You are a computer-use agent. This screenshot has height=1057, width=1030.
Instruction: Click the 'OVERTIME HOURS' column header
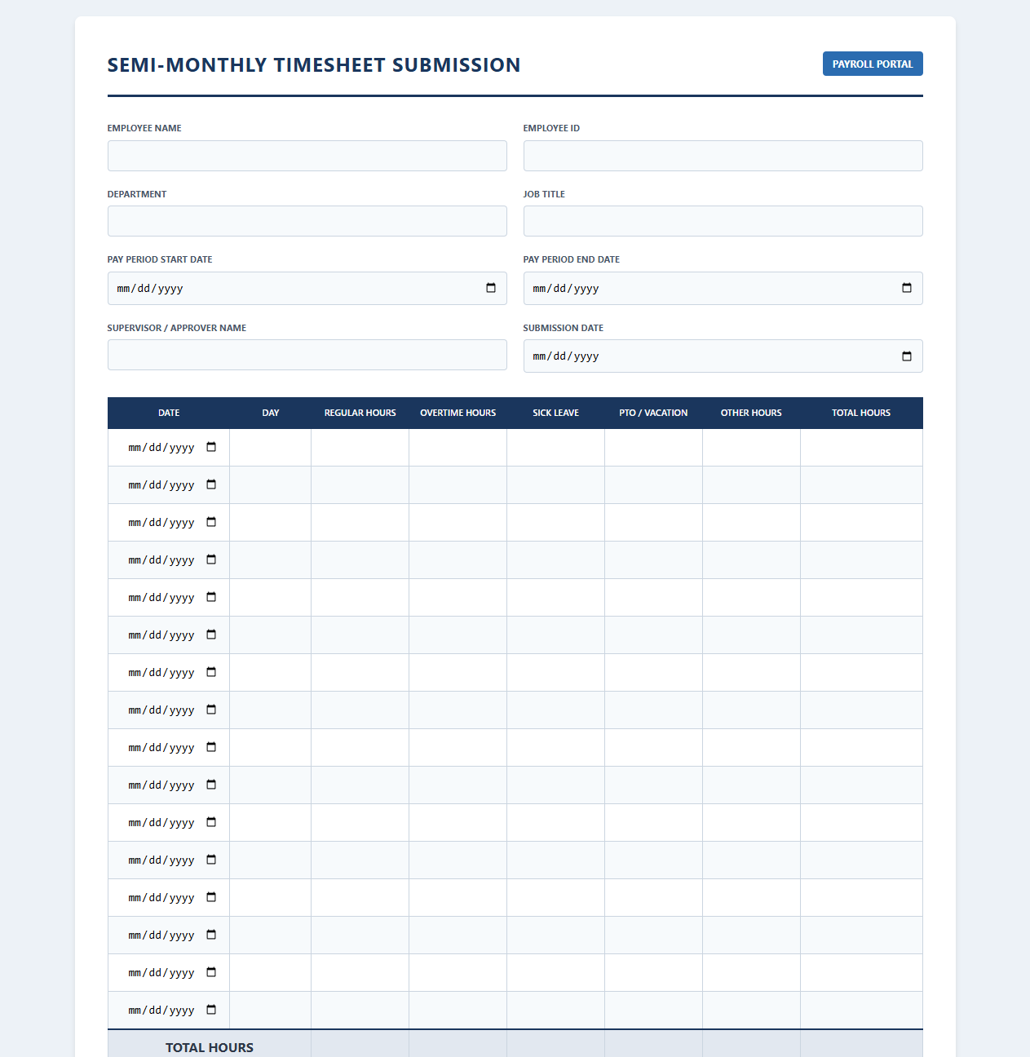click(458, 413)
